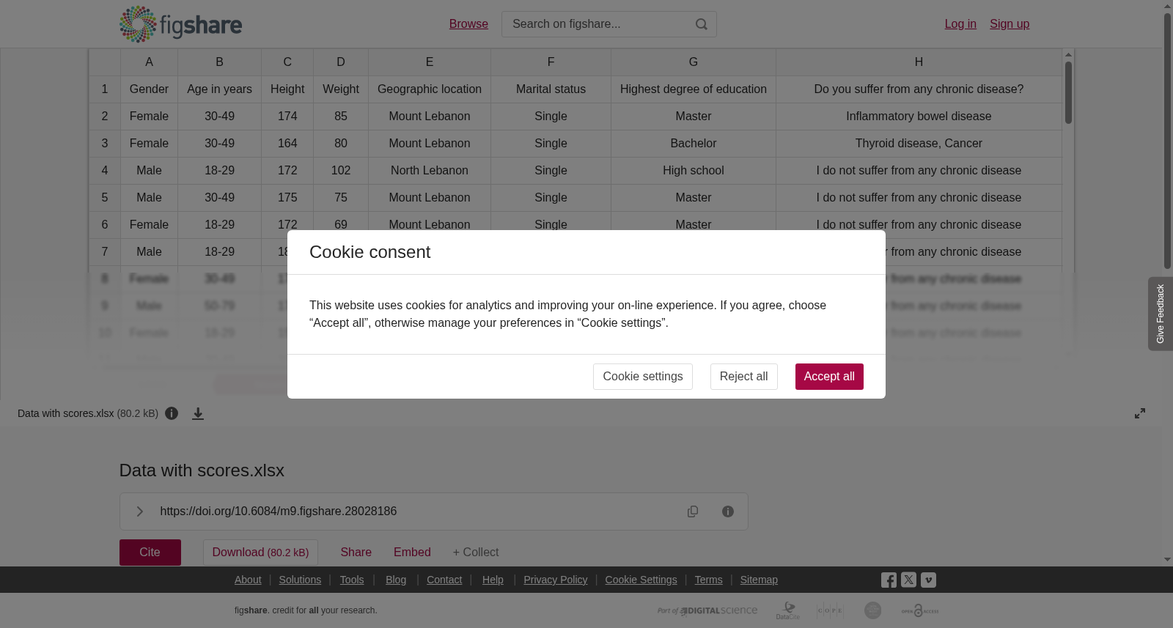This screenshot has width=1173, height=628.
Task: Click the info icon in the DOI box
Action: tap(728, 511)
